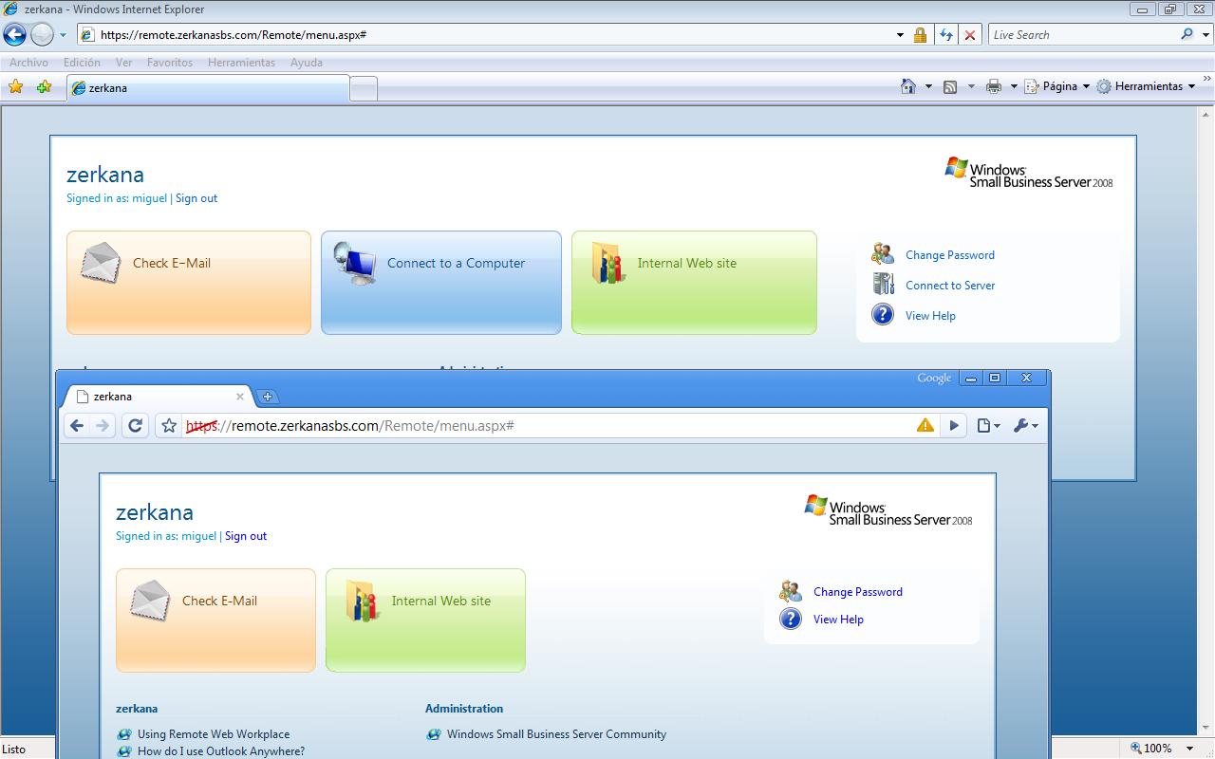Click the Connect to Server link
This screenshot has height=759, width=1215.
pyautogui.click(x=950, y=286)
